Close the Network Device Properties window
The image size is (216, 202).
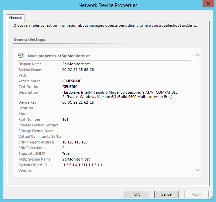pos(208,4)
